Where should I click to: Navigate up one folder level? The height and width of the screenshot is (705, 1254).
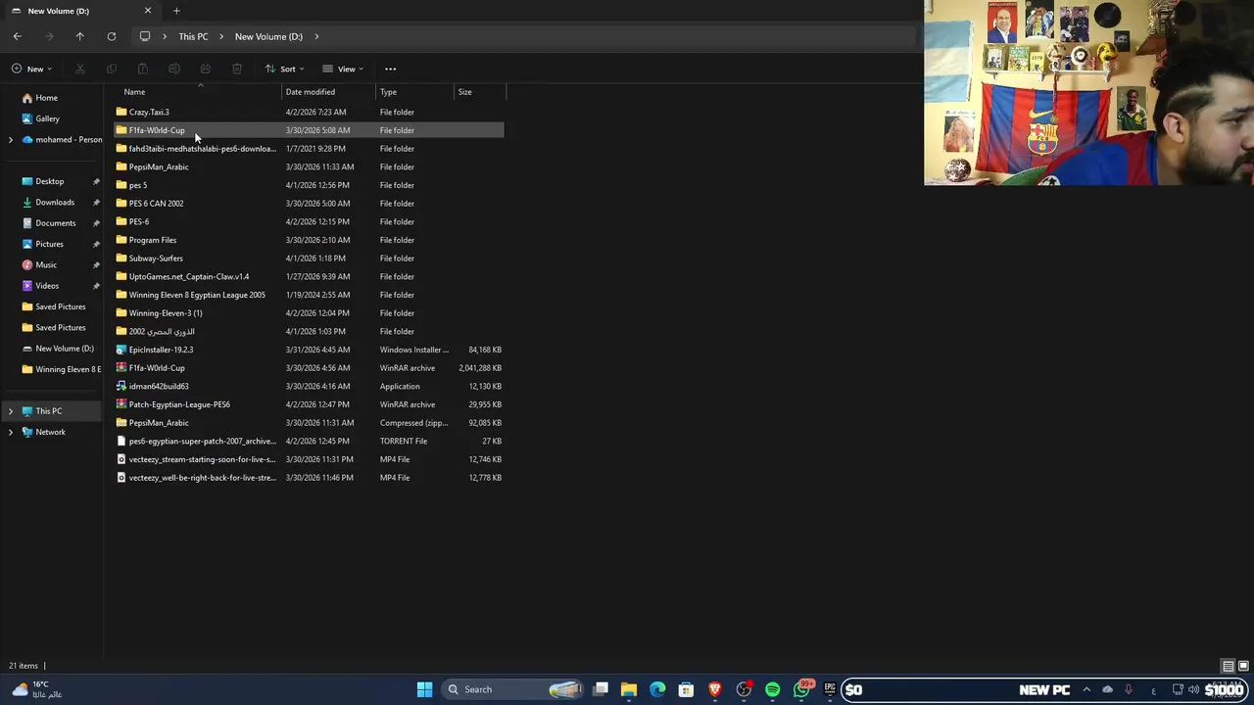(x=80, y=36)
